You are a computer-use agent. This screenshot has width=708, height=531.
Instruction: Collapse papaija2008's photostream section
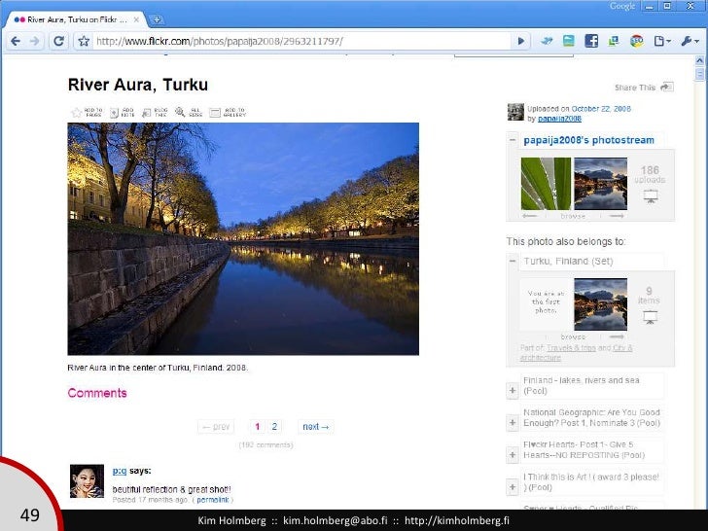tap(512, 140)
